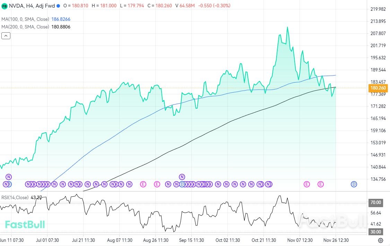Click the 180.260 current price label
Image resolution: width=390 pixels, height=246 pixels.
378,88
